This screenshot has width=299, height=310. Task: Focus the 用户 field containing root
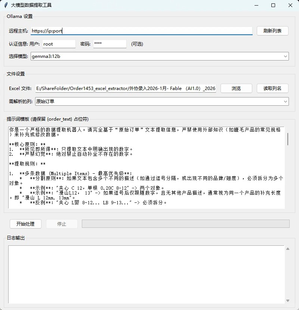[59, 44]
